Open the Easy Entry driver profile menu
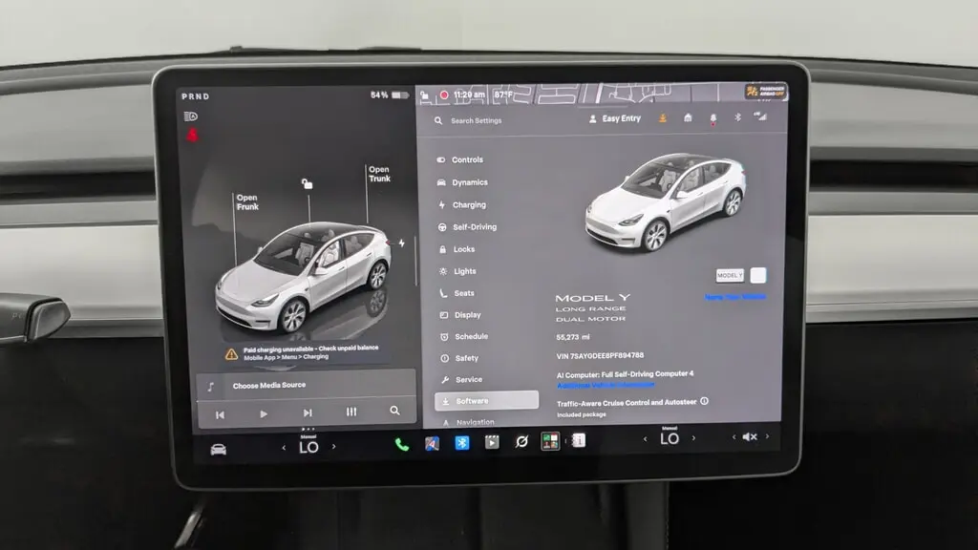The width and height of the screenshot is (978, 550). point(615,118)
